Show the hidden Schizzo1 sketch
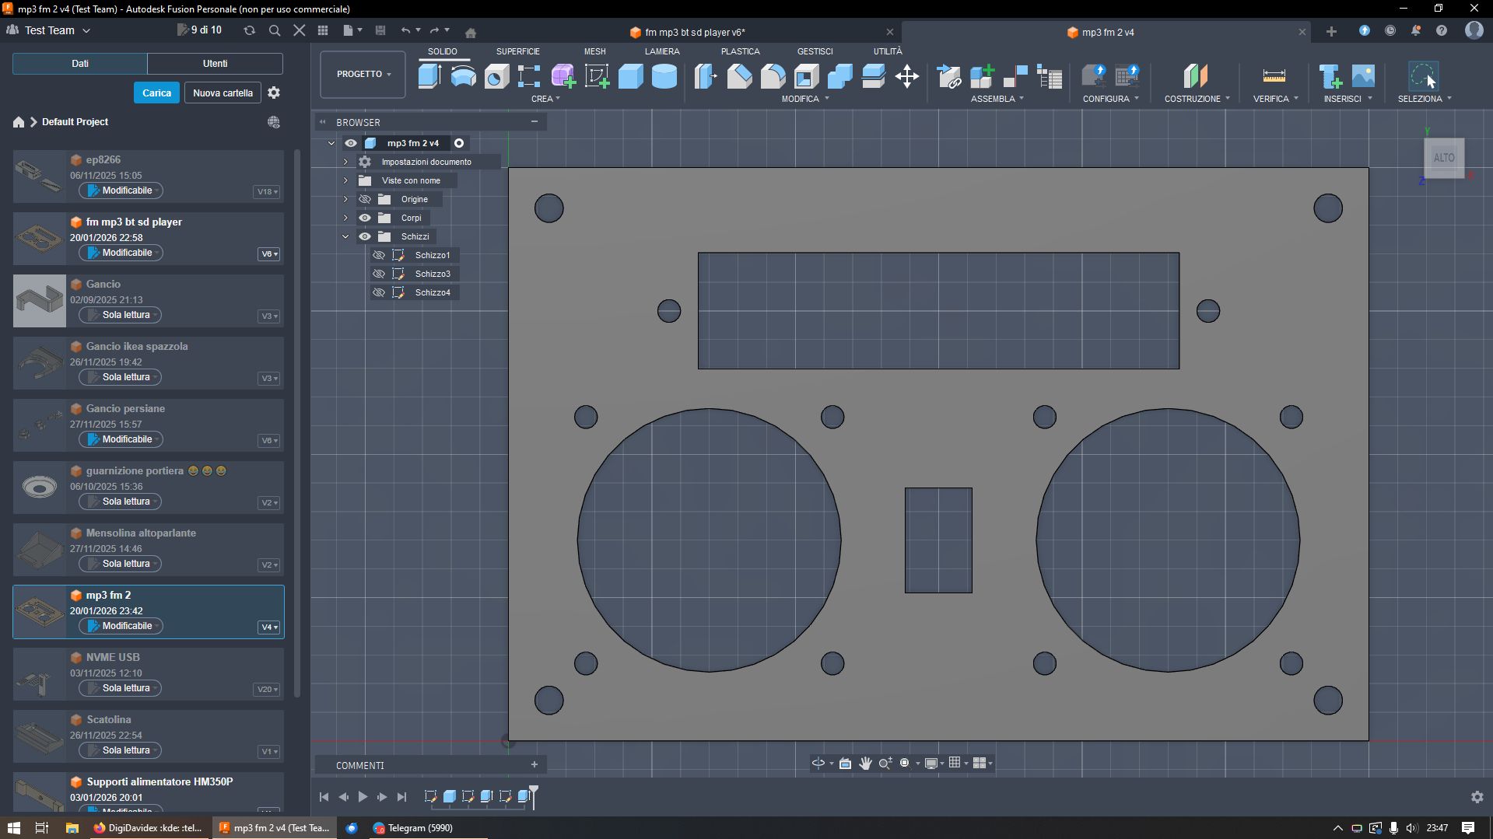The image size is (1493, 839). tap(379, 255)
